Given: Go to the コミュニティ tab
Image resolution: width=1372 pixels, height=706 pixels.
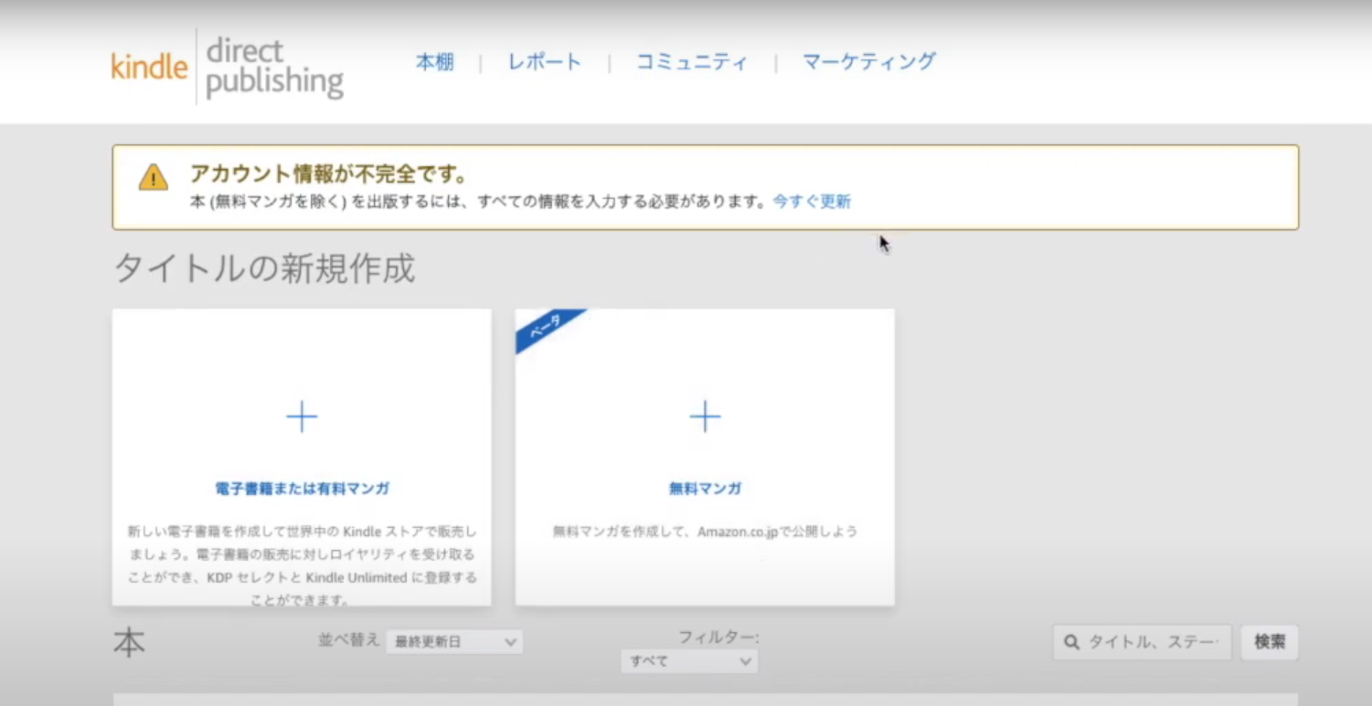Looking at the screenshot, I should click(x=692, y=62).
